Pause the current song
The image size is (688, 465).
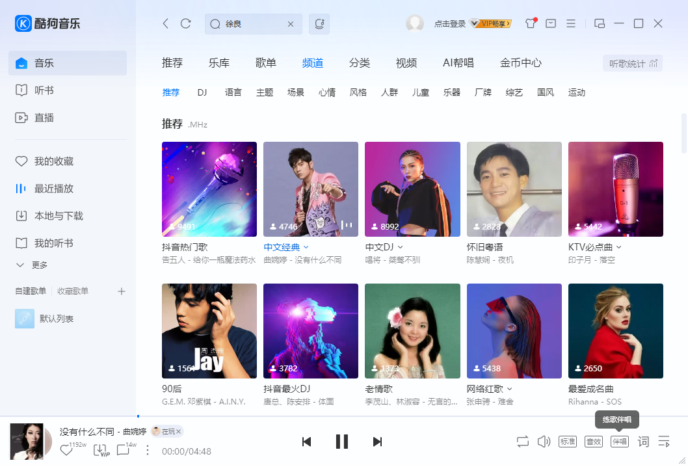(342, 442)
